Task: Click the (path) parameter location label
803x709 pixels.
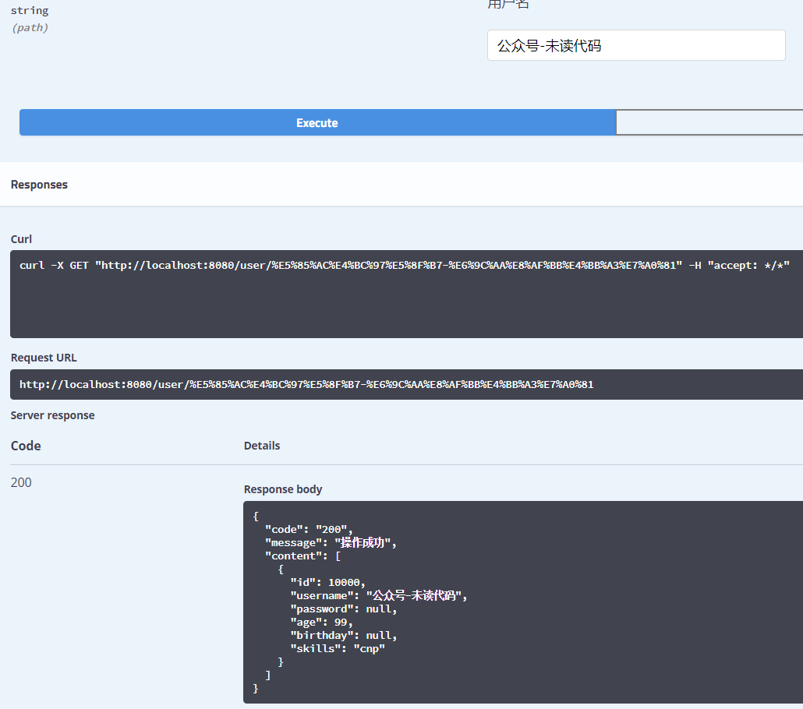Action: click(30, 27)
